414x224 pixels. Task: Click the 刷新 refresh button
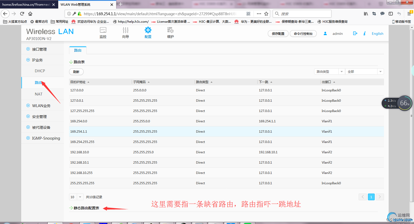click(x=76, y=72)
